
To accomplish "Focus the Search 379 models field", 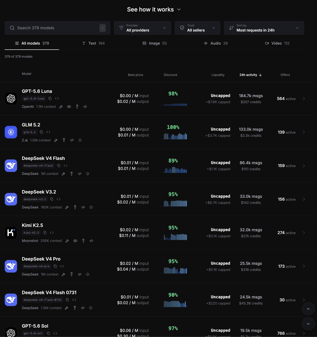I will click(57, 28).
